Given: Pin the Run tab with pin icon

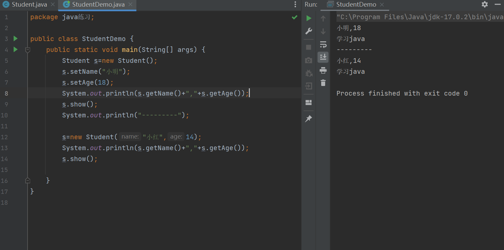Looking at the screenshot, I should [309, 118].
